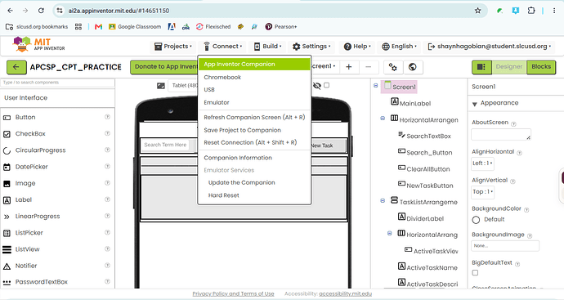Open Chrome extensions puzzle icon

[531, 11]
